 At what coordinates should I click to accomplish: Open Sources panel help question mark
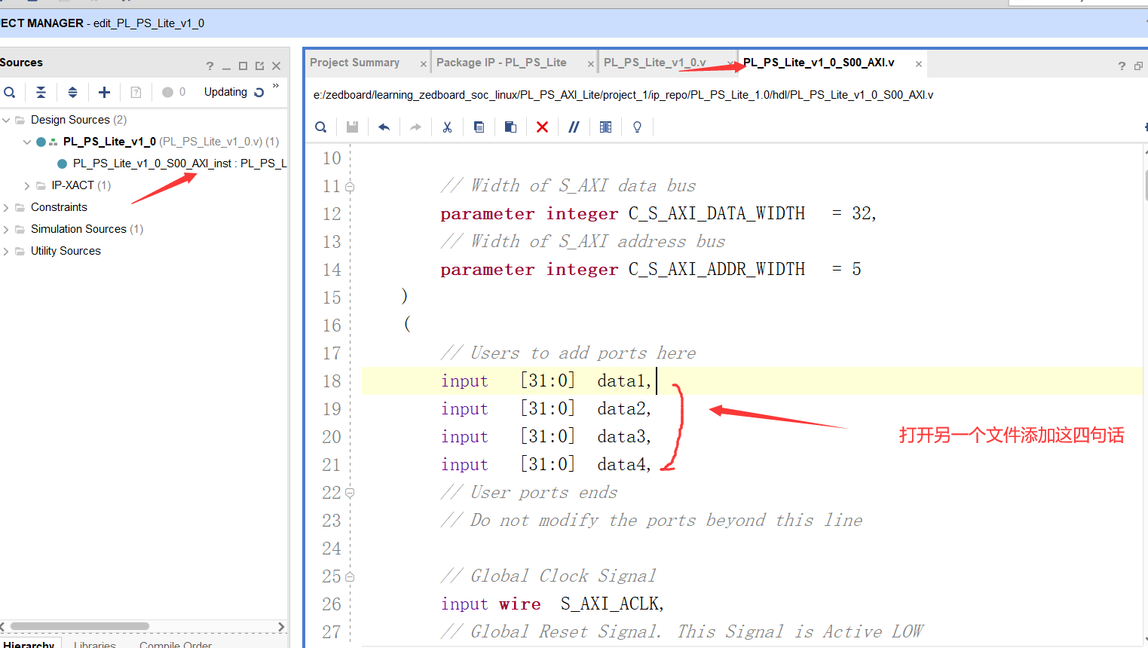[x=210, y=66]
